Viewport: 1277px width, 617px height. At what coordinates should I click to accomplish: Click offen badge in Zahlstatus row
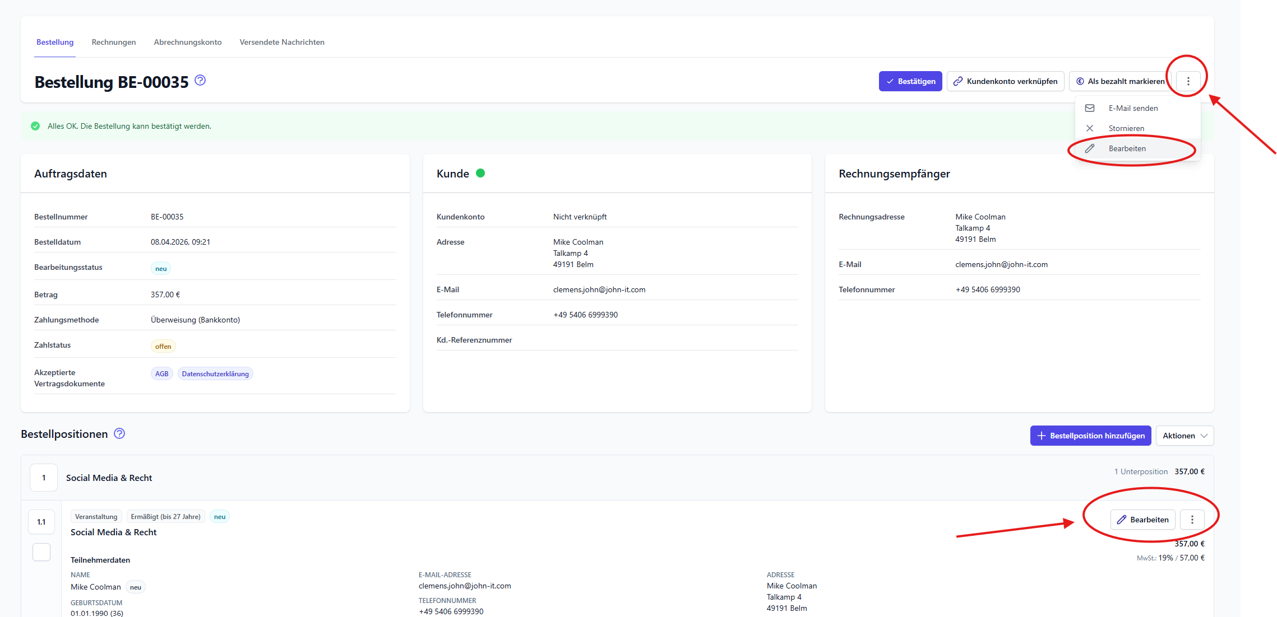pos(163,346)
